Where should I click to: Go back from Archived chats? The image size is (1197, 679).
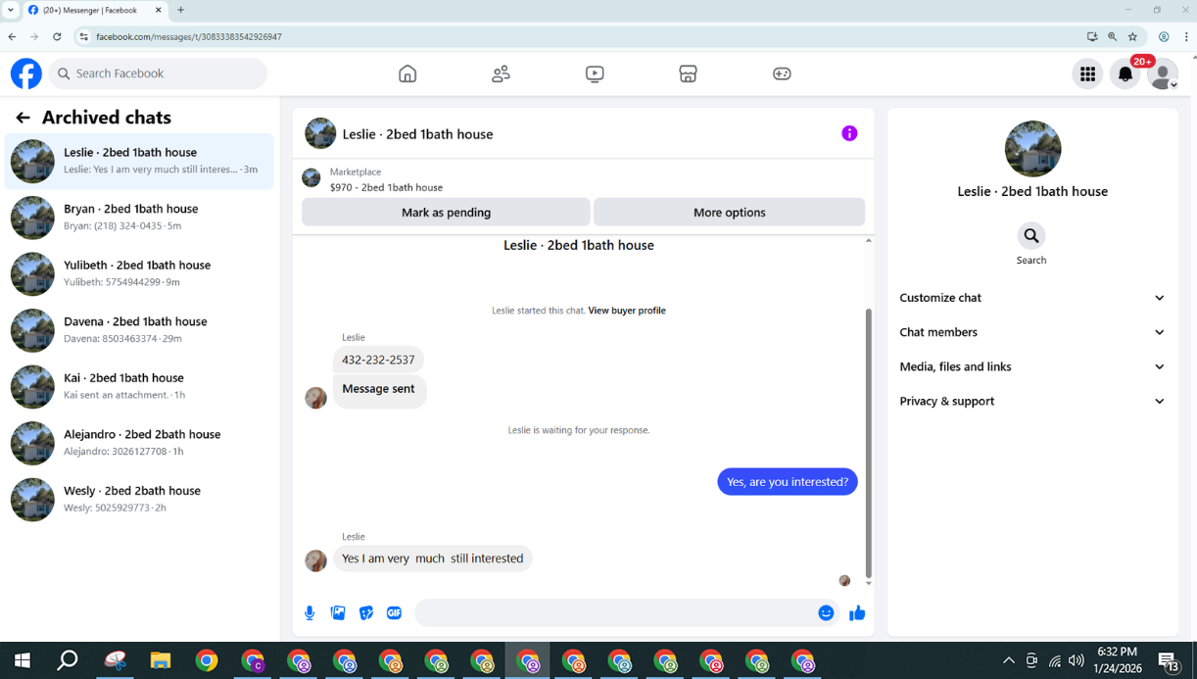[23, 118]
